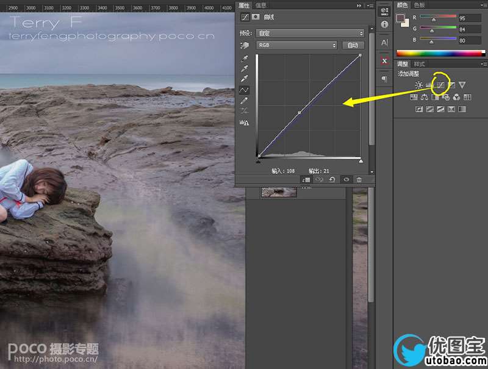The image size is (488, 369).
Task: Switch to the 颜色 Color tab
Action: click(x=402, y=5)
